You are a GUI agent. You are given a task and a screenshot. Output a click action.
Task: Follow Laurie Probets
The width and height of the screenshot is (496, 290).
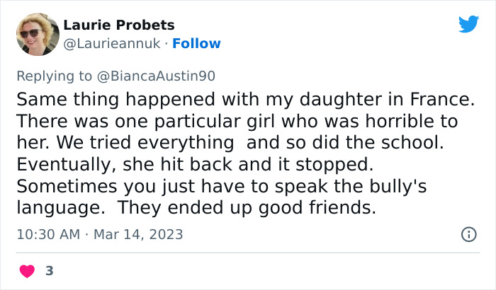(196, 44)
